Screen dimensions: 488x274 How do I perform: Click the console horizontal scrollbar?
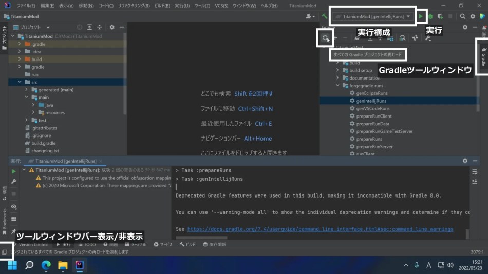202,238
